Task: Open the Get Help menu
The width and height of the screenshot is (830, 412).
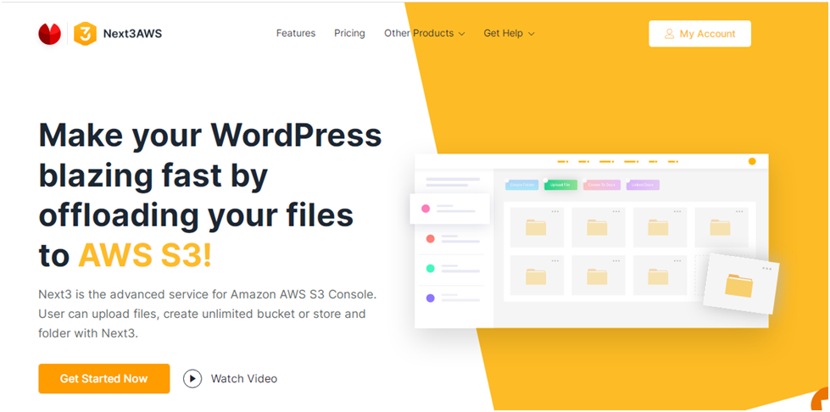Action: pyautogui.click(x=504, y=33)
